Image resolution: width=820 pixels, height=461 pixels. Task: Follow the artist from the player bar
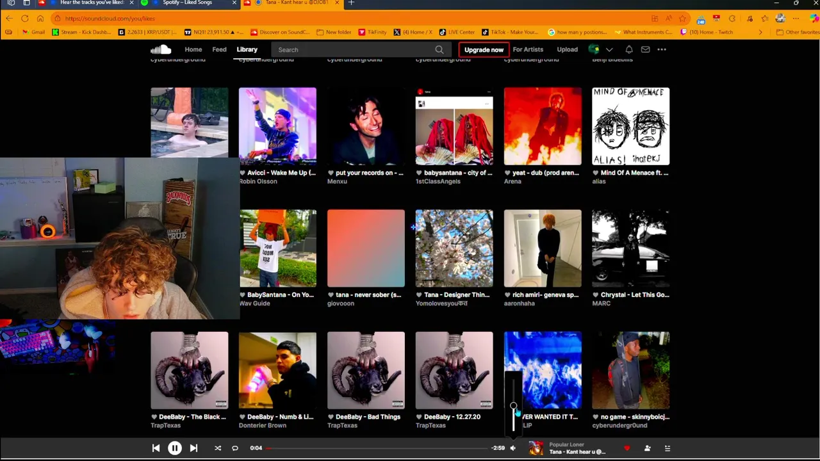click(x=647, y=448)
